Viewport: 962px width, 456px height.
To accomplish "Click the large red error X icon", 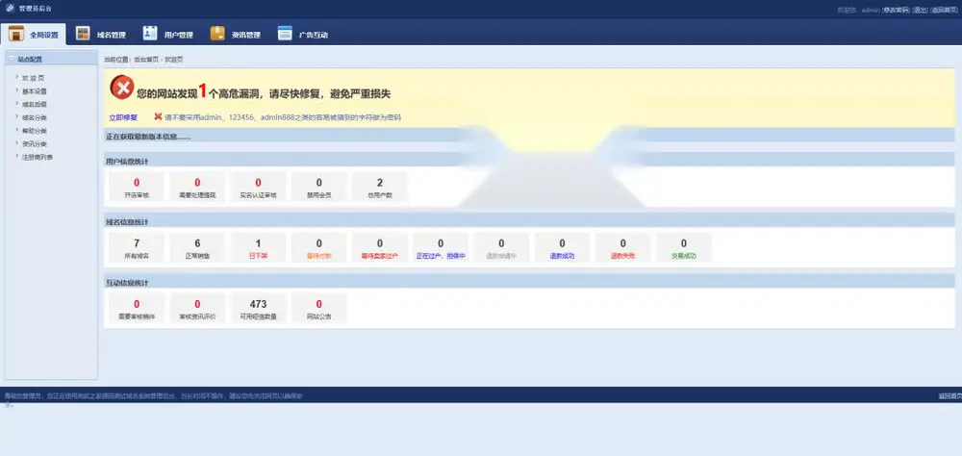I will point(122,88).
